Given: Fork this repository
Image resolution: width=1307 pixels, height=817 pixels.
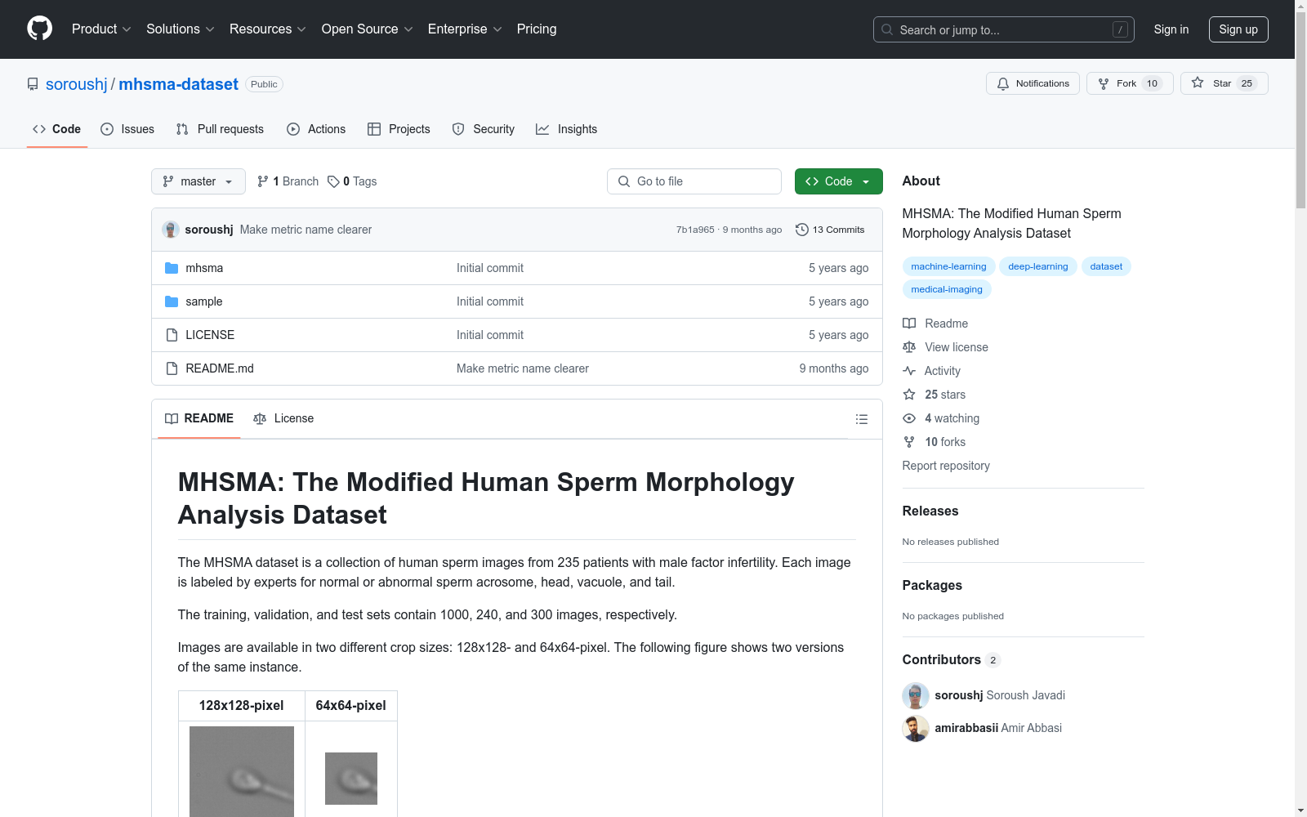Looking at the screenshot, I should pyautogui.click(x=1130, y=83).
